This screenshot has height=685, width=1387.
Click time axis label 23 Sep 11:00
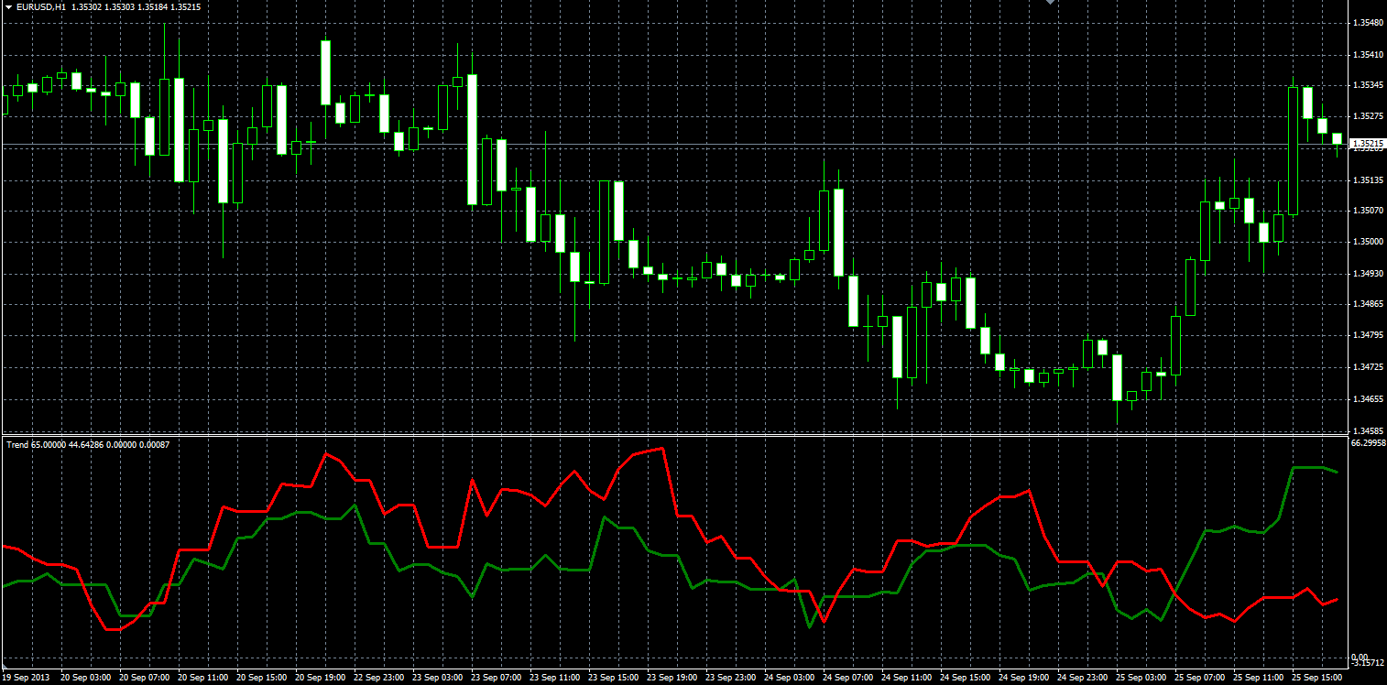[x=554, y=678]
